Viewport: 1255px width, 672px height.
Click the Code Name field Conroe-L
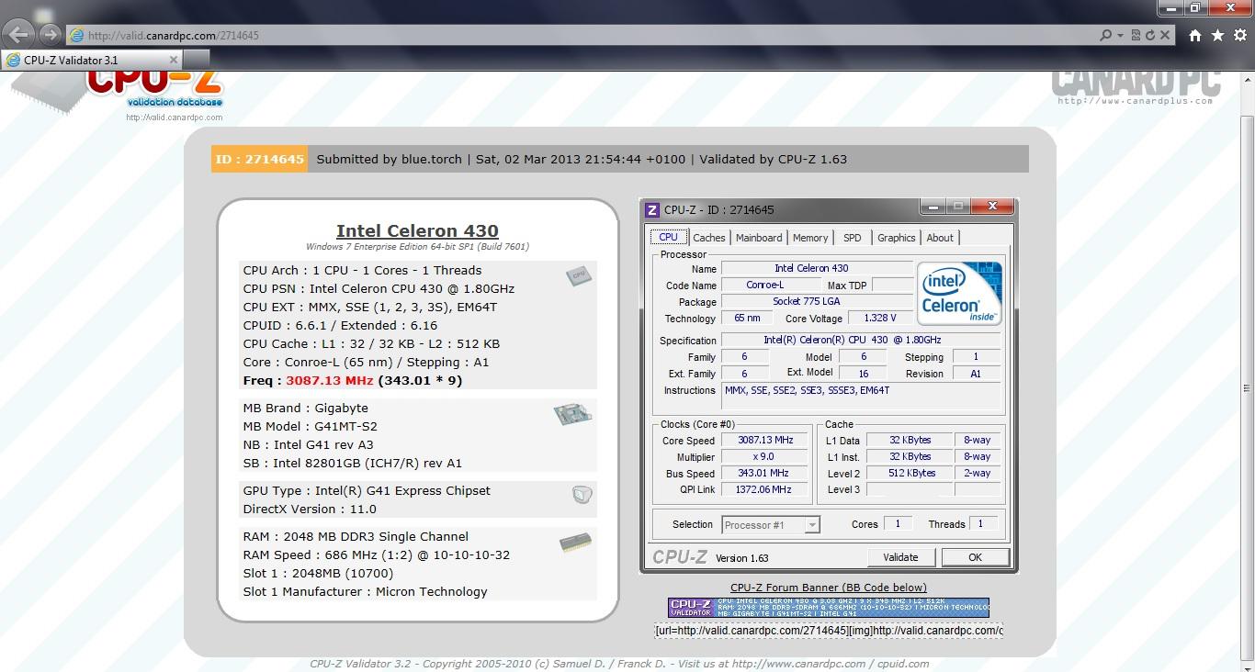771,285
